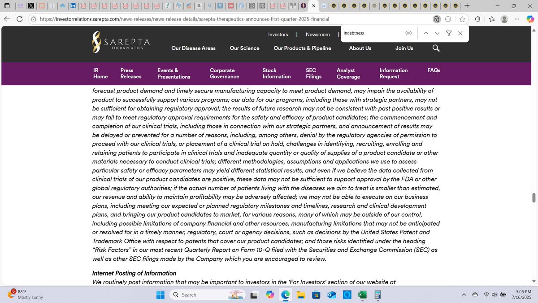Open Edge settings and more menu
This screenshot has height=303, width=538.
pos(517,19)
